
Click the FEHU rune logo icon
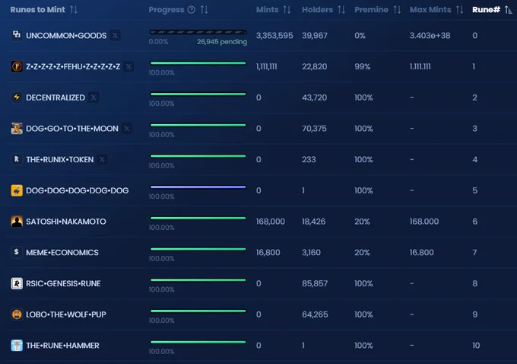click(x=17, y=66)
